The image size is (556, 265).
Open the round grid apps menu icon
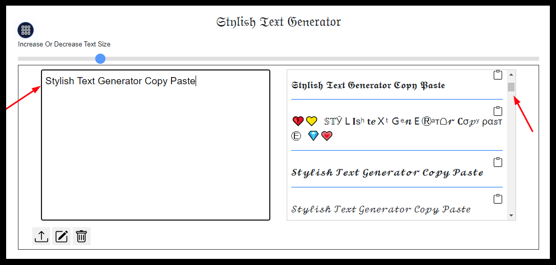click(26, 30)
